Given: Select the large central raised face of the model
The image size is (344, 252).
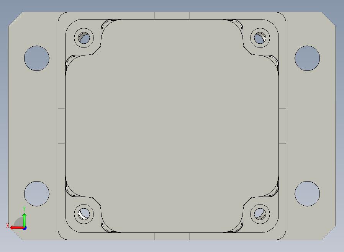Looking at the screenshot, I should coord(172,126).
